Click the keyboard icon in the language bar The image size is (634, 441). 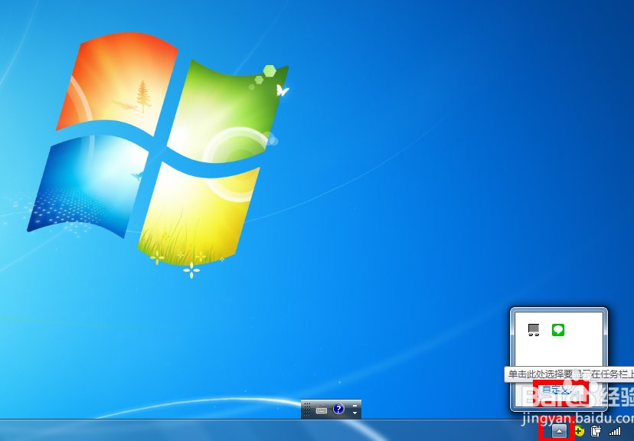(x=322, y=410)
